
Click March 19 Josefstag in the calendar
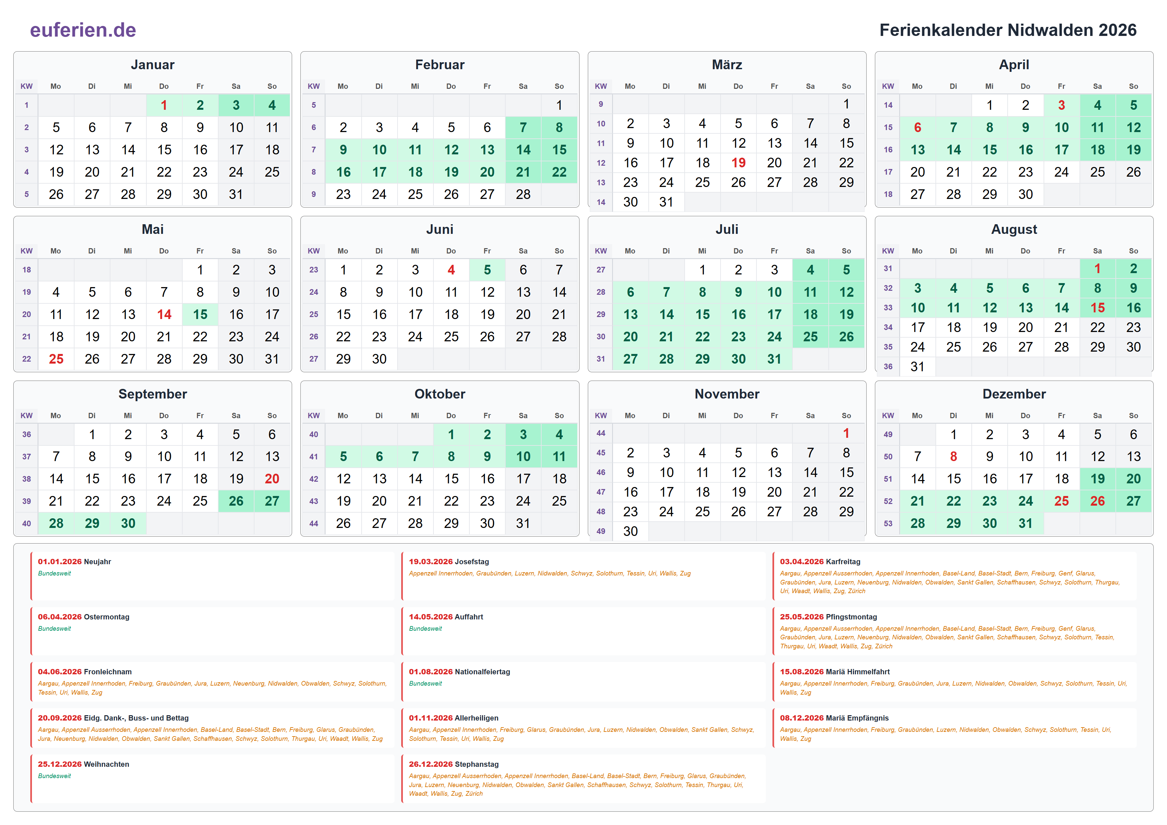click(738, 163)
